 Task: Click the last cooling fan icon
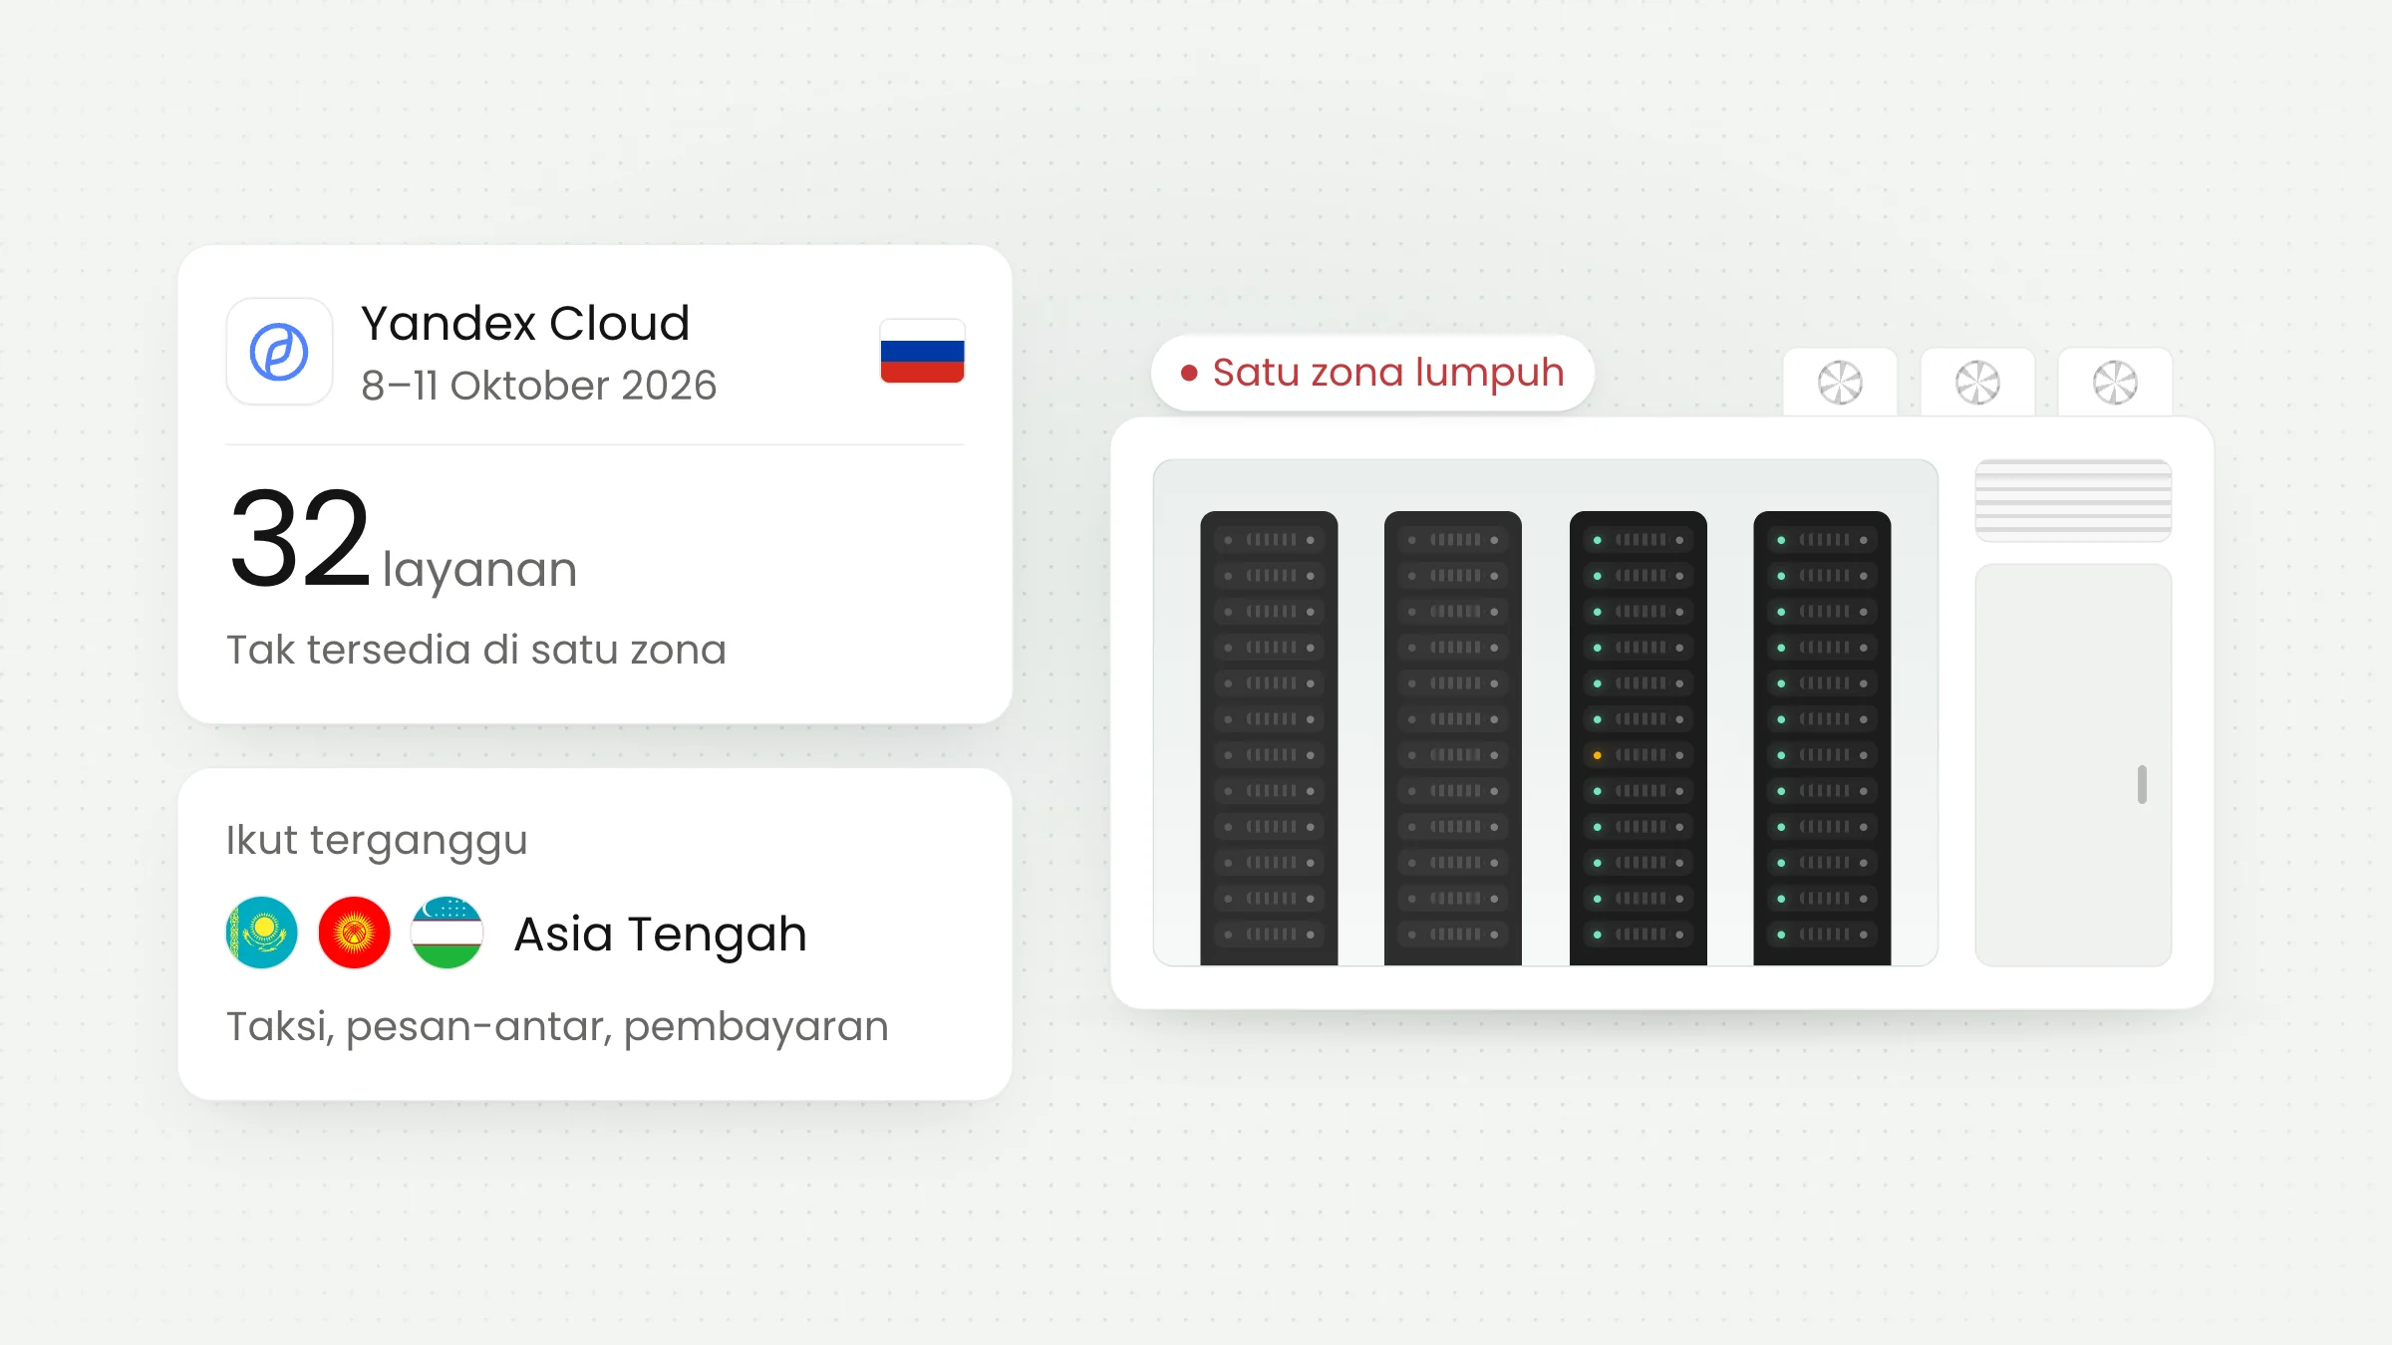click(x=2115, y=383)
